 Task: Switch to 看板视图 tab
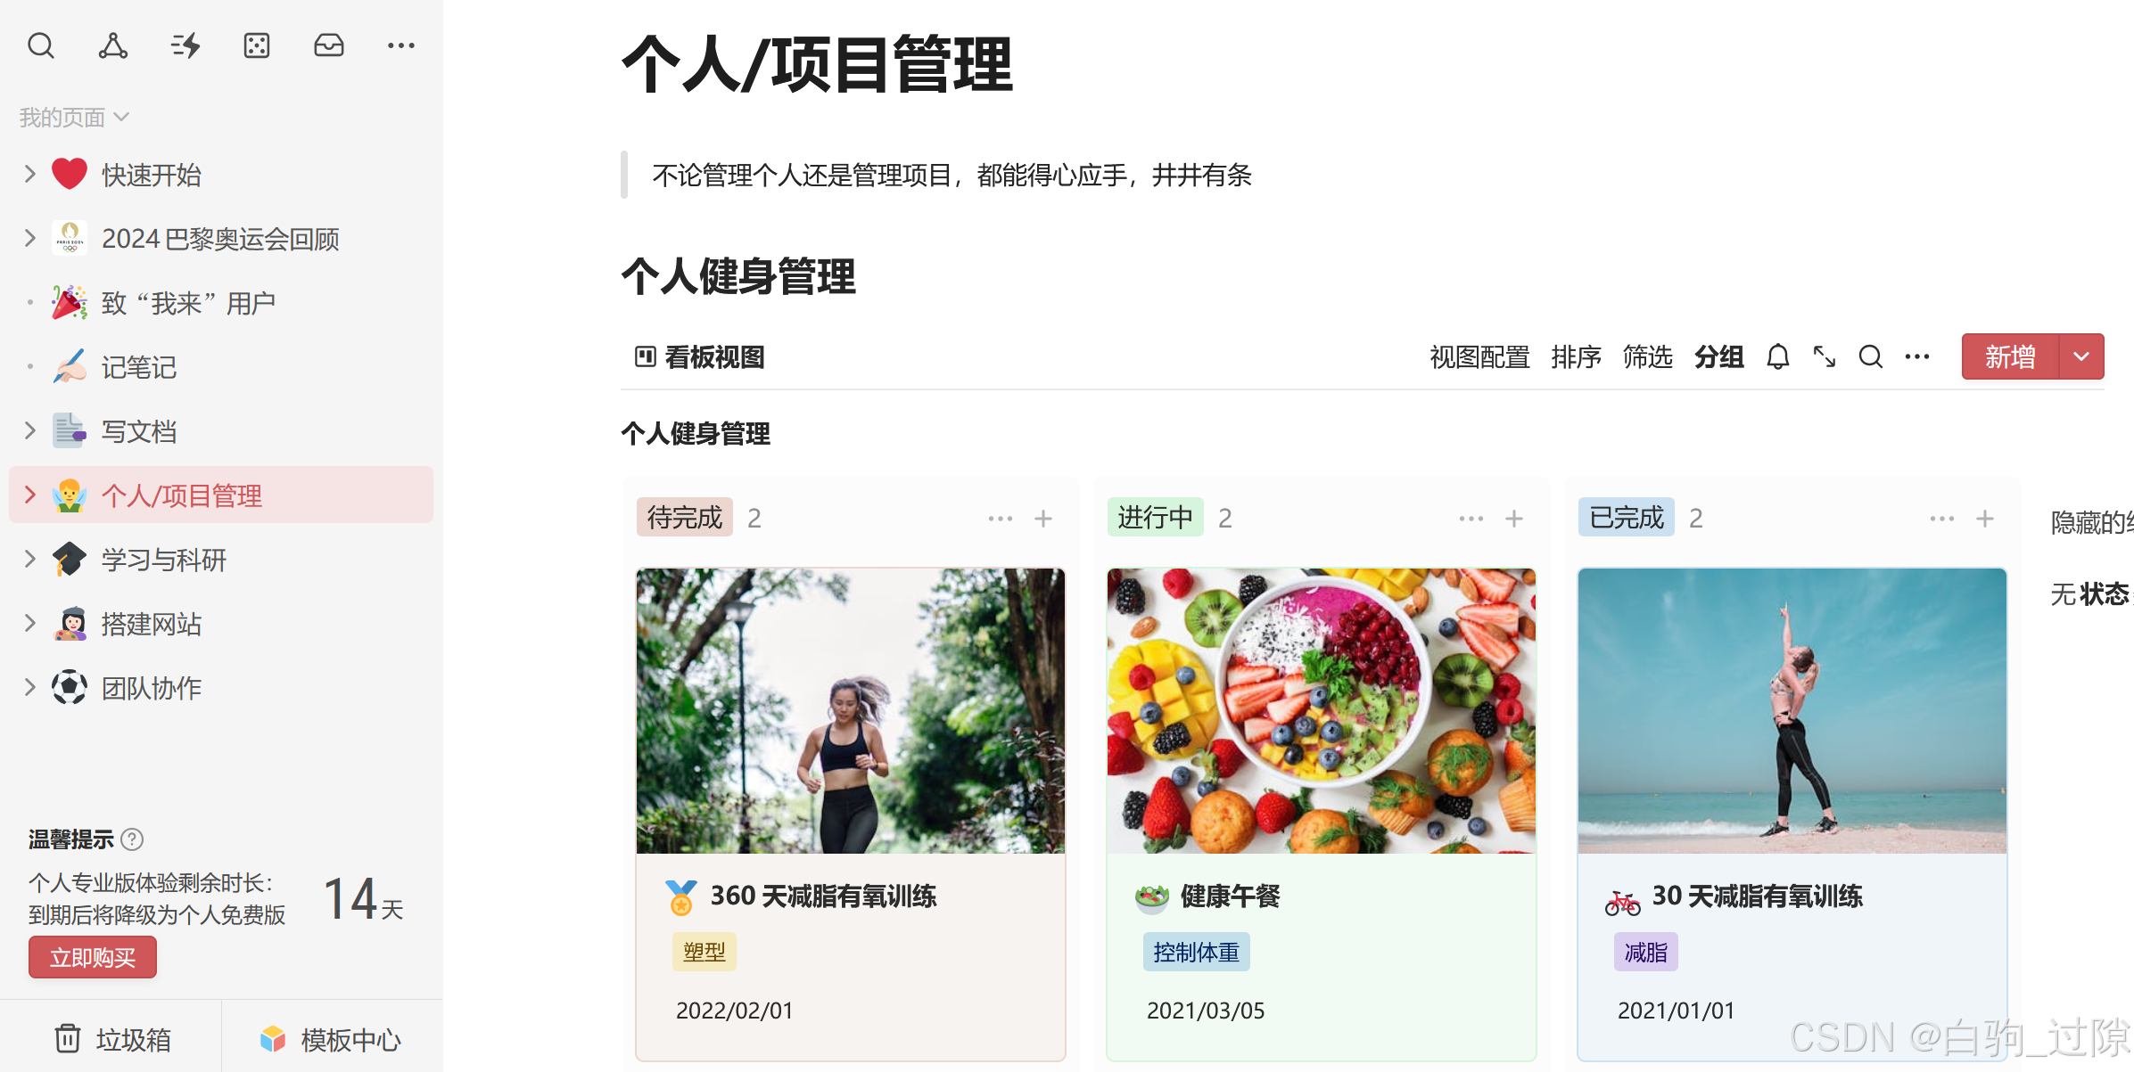[x=700, y=357]
